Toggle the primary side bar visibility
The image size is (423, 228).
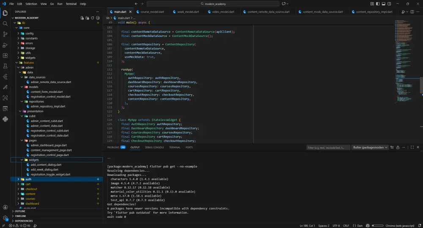[378, 4]
